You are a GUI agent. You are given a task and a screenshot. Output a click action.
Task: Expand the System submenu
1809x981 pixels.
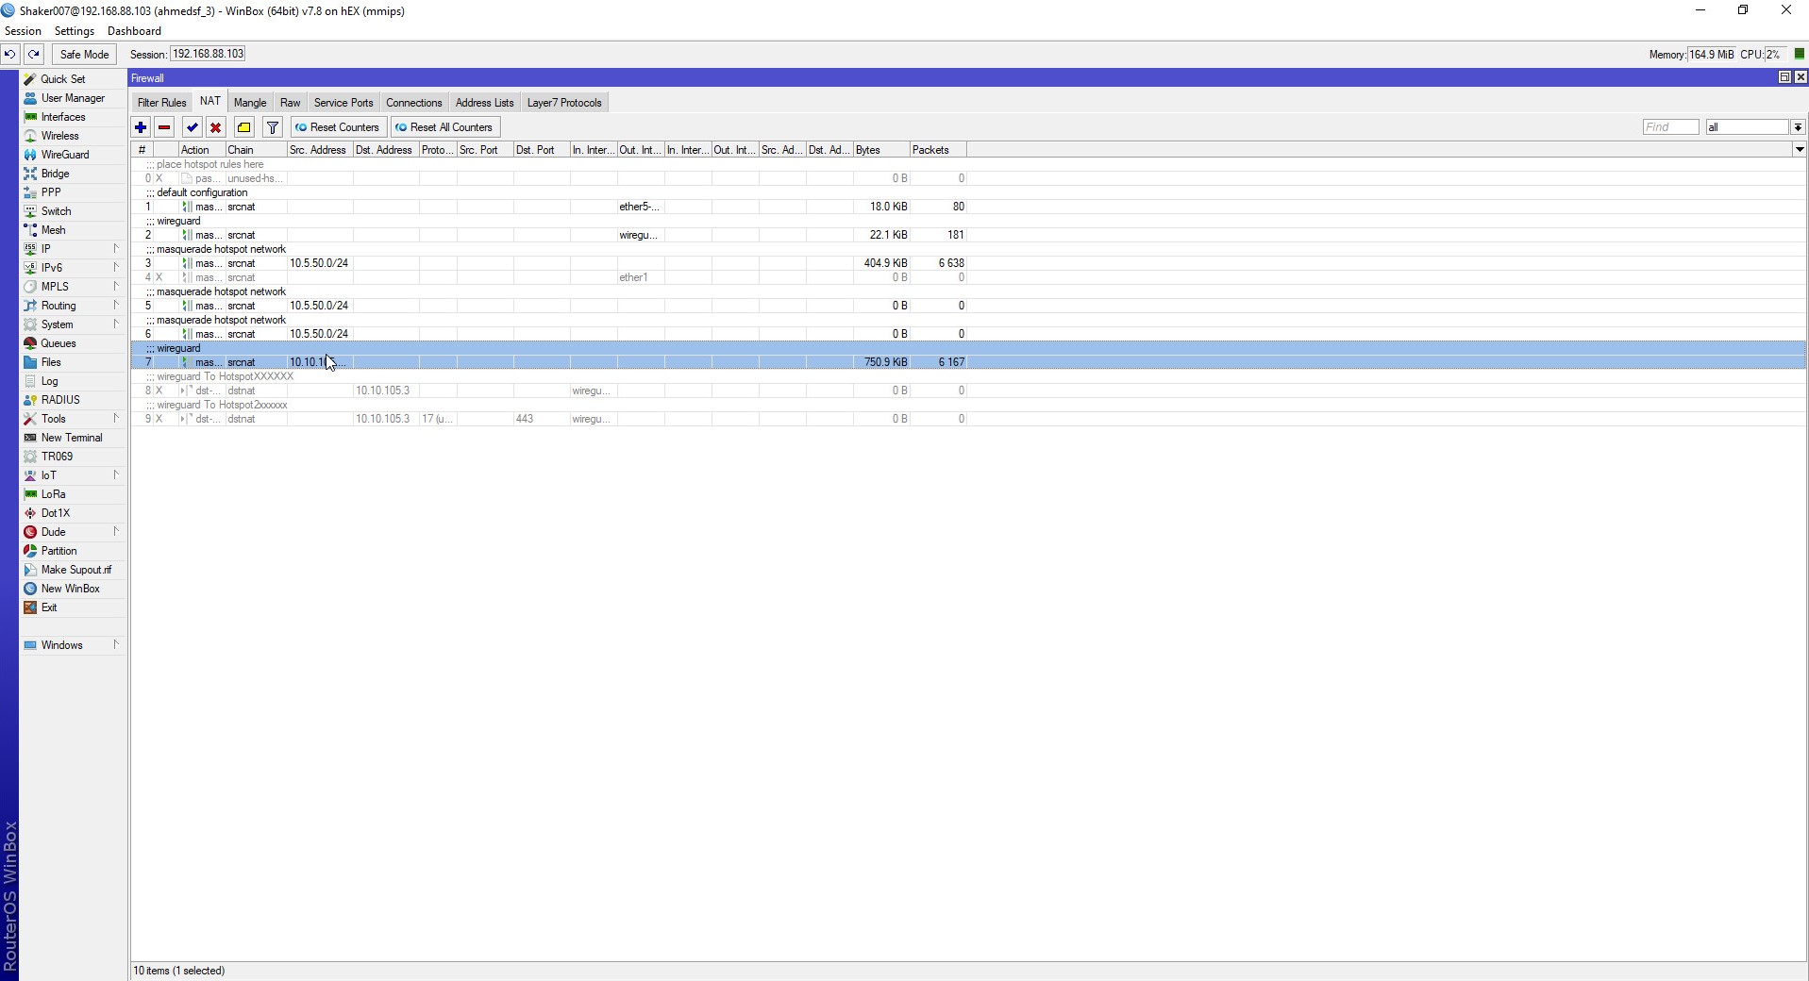(x=74, y=324)
